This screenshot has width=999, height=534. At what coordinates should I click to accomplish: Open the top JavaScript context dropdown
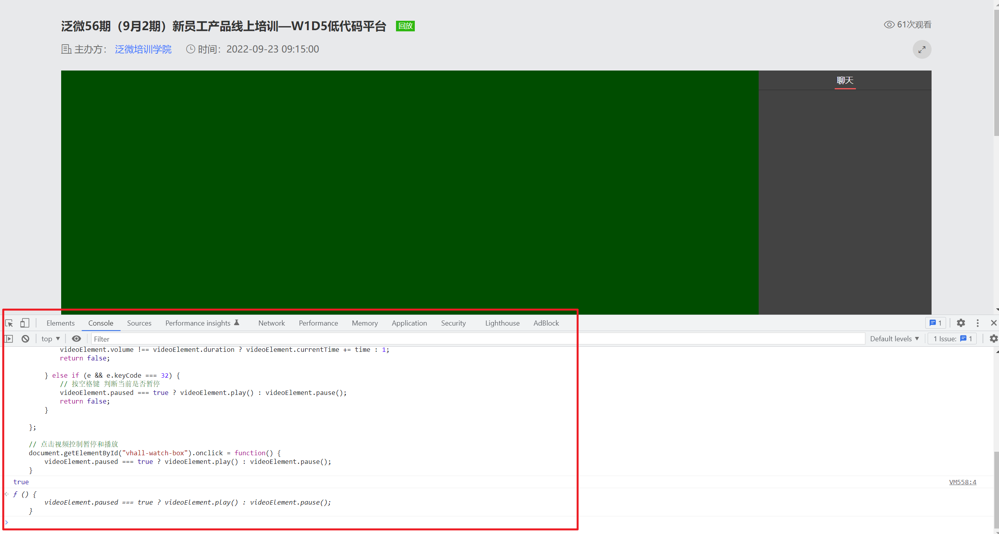(51, 339)
